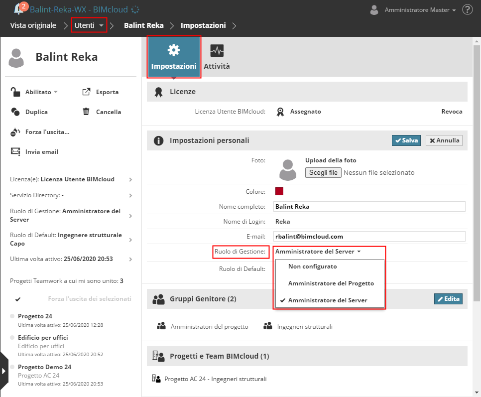Open Progetto AC 24 - Ingegneri strutturali
This screenshot has height=397, width=481.
click(x=215, y=379)
